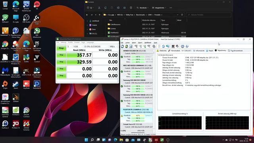Click Explorer refresh button beside address bar
The width and height of the screenshot is (254, 143).
click(x=182, y=15)
